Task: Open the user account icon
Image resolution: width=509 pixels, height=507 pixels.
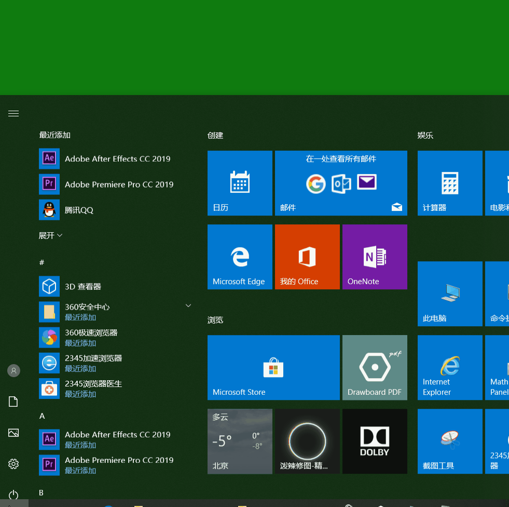Action: [x=13, y=370]
